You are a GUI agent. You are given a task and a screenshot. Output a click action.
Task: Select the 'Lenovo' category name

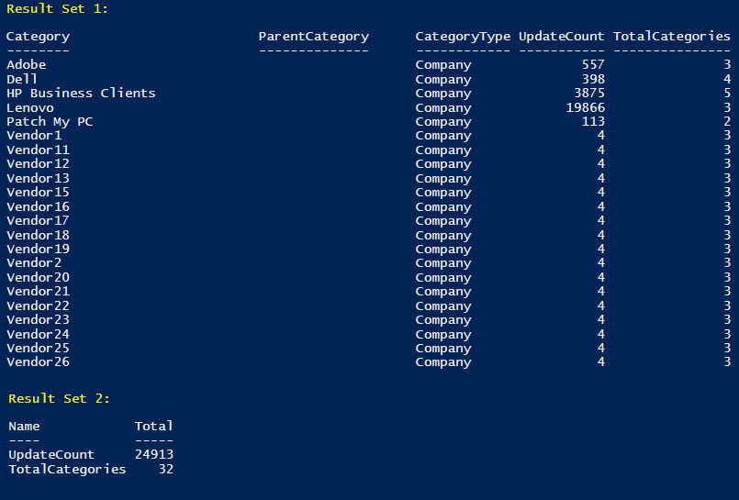[x=30, y=107]
